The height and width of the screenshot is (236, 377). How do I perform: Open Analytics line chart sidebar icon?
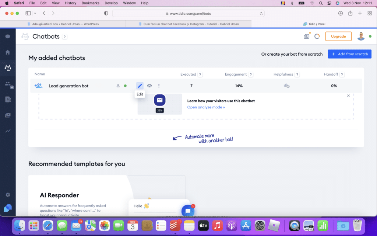pos(8,131)
